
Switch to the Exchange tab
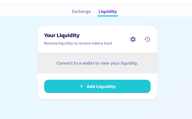click(81, 12)
